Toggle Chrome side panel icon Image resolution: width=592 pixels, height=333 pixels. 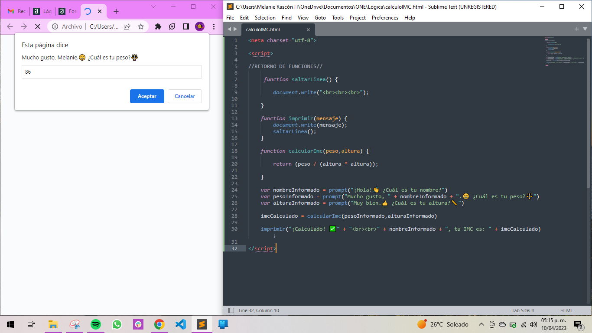186,26
